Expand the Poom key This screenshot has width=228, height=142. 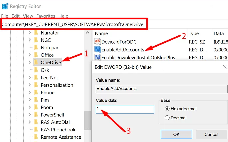coord(30,107)
